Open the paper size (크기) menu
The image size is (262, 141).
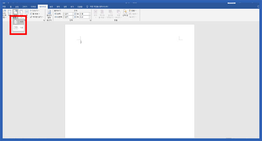coord(21,14)
